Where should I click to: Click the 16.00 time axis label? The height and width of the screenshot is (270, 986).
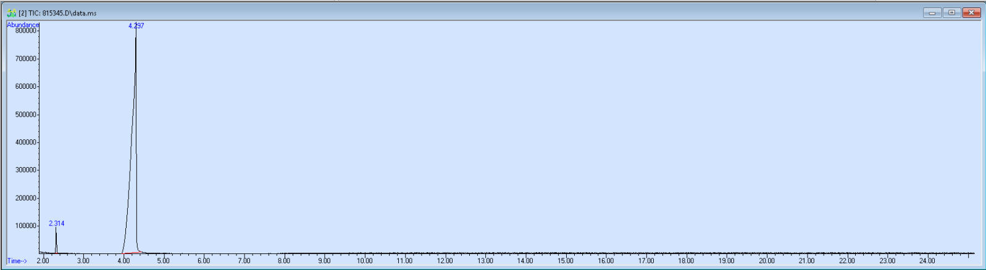[x=606, y=261]
